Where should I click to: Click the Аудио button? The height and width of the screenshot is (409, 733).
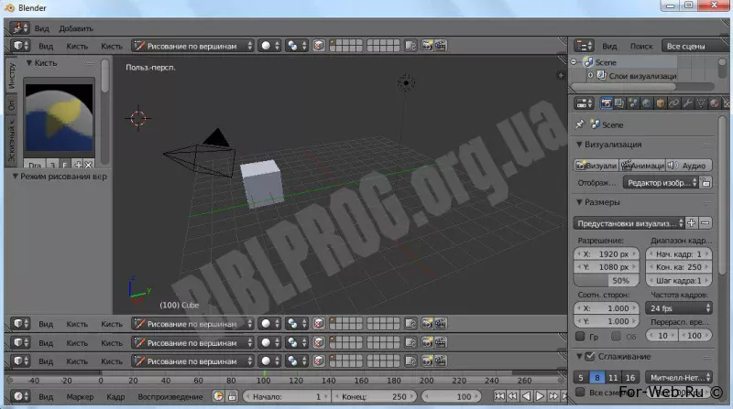689,166
